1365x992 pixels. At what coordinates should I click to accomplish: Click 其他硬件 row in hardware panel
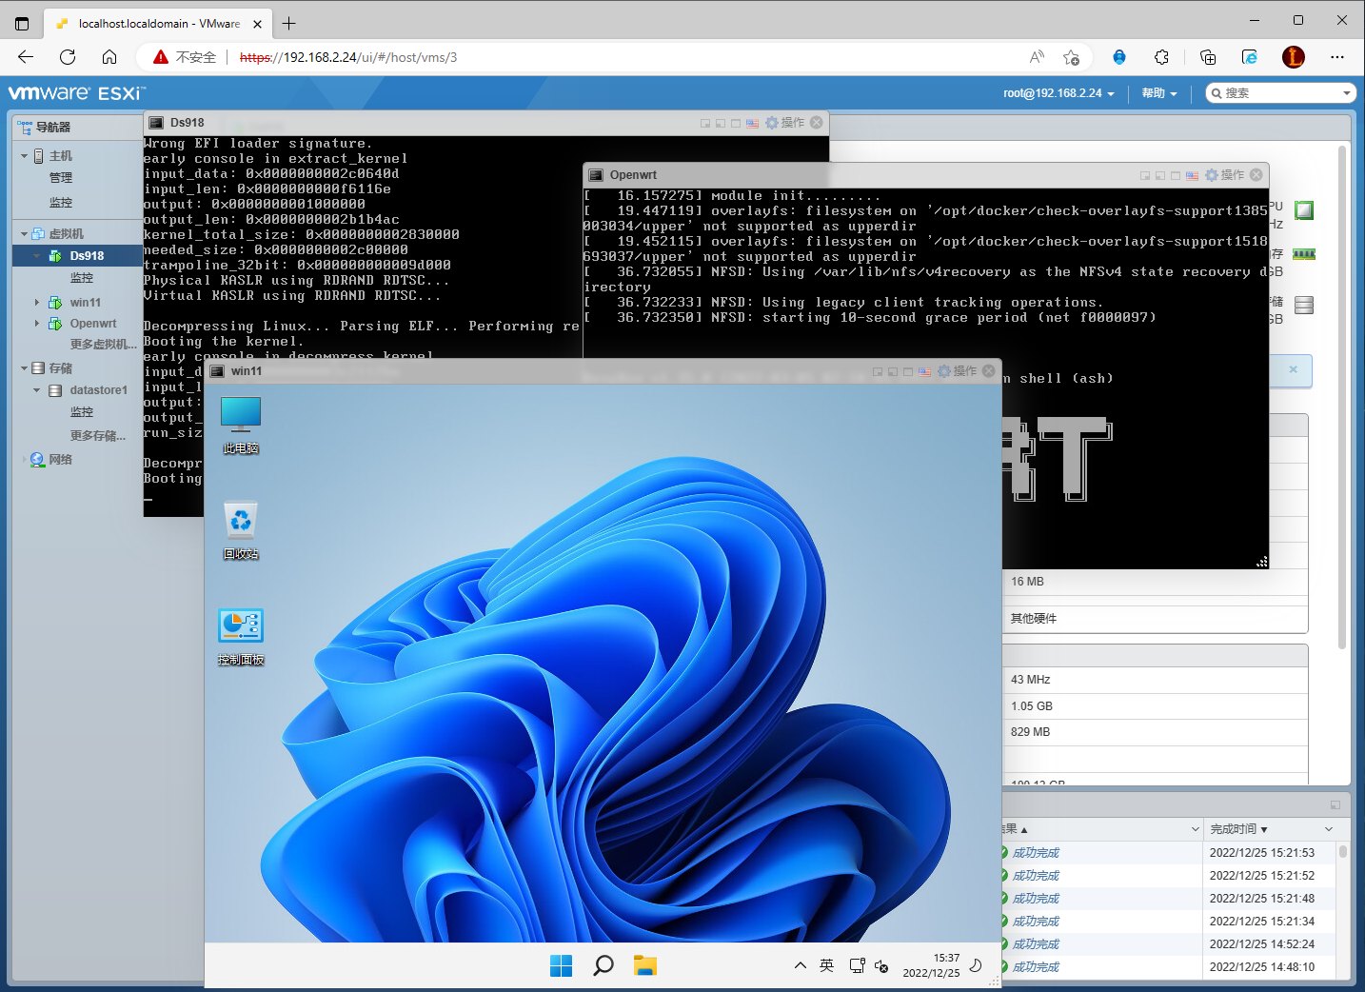(x=1155, y=619)
